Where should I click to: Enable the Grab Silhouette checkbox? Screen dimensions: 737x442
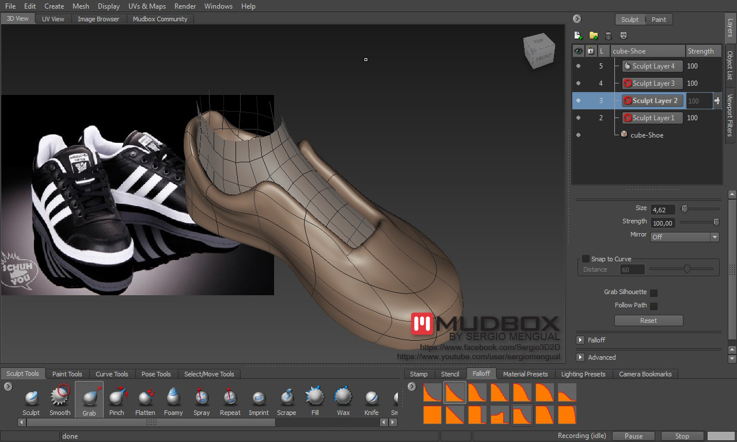[x=654, y=292]
